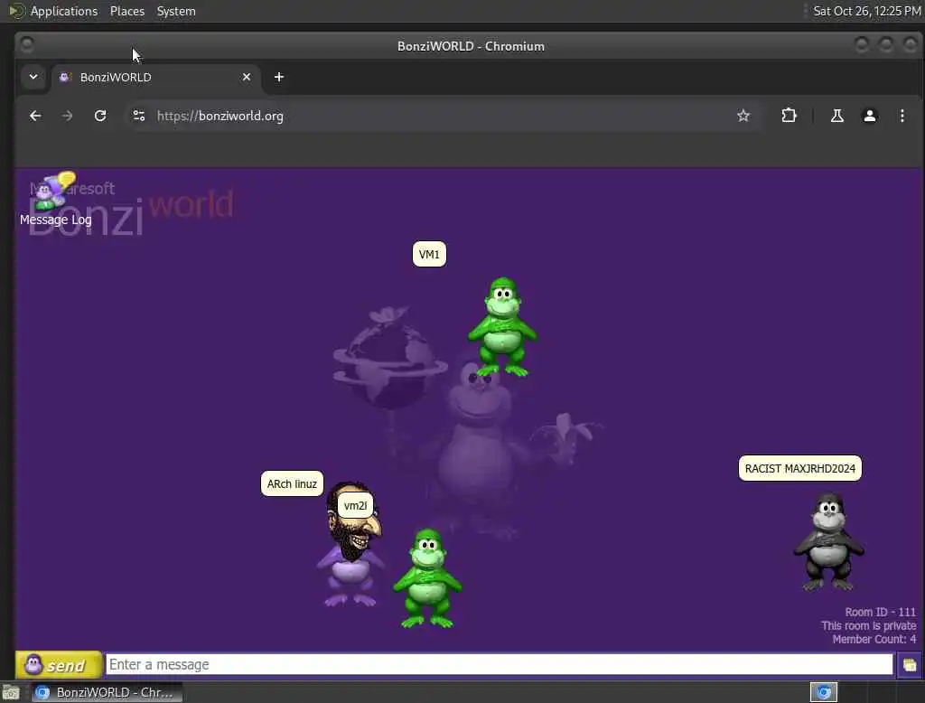Open the profile avatar menu

point(870,116)
